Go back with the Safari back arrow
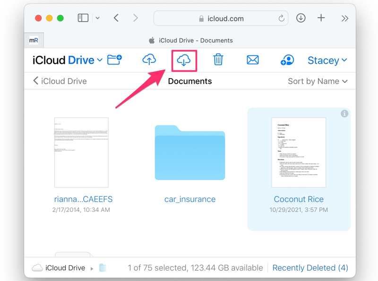This screenshot has width=378, height=281. (x=116, y=18)
